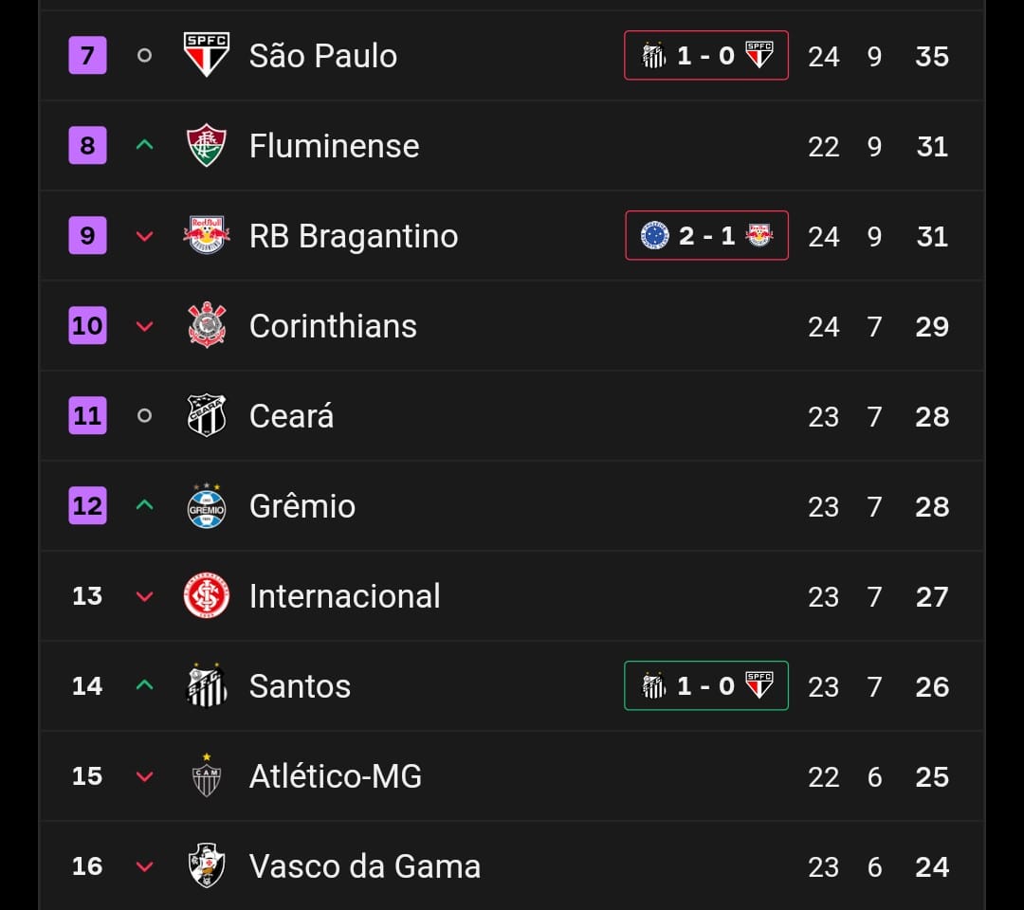The width and height of the screenshot is (1024, 910).
Task: Open the green-bordered 1-0 result beside Santos
Action: pos(706,686)
